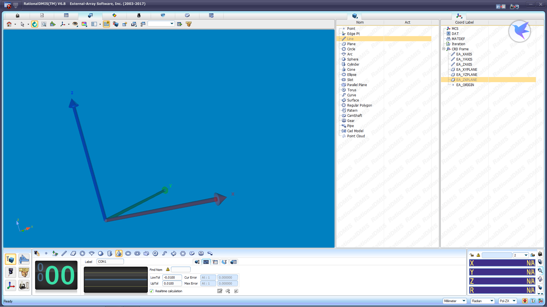The height and width of the screenshot is (307, 547).
Task: Collapse the CRD Frame tree node
Action: pyautogui.click(x=444, y=49)
